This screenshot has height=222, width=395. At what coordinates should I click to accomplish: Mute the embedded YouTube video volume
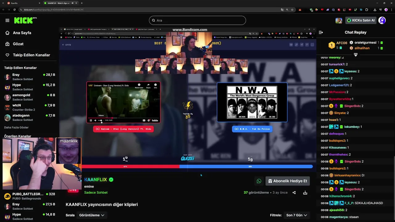pyautogui.click(x=95, y=120)
